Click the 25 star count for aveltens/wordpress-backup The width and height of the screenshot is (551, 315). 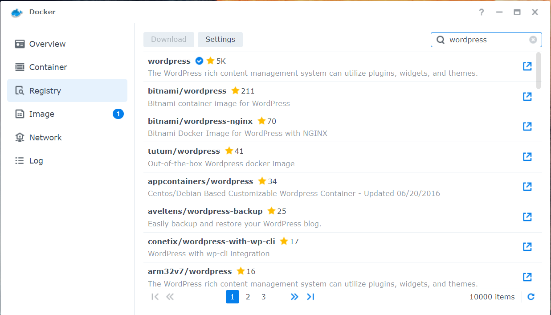point(282,211)
